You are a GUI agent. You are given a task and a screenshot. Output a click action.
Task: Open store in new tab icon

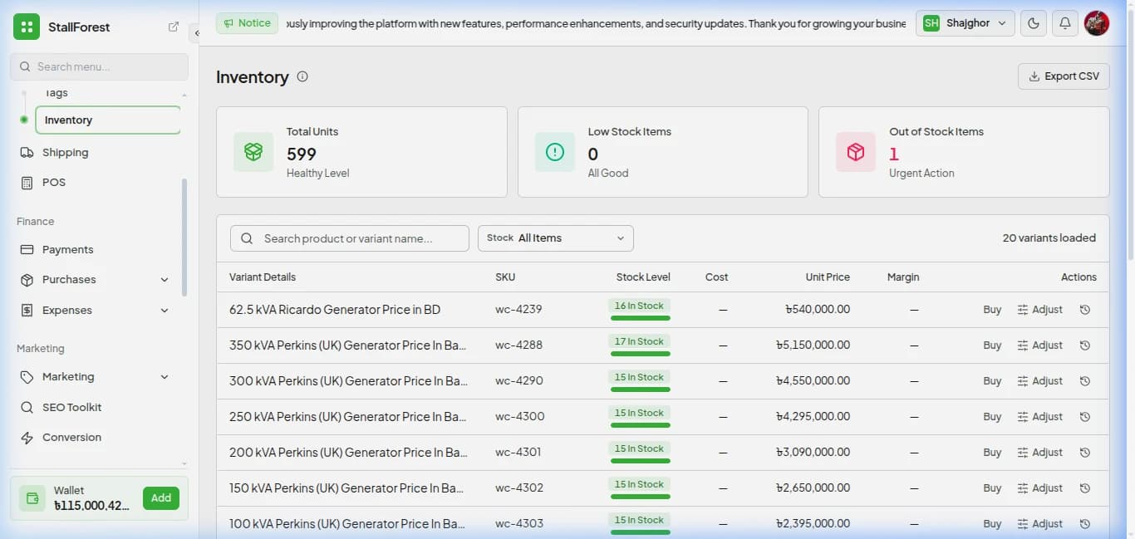(174, 27)
